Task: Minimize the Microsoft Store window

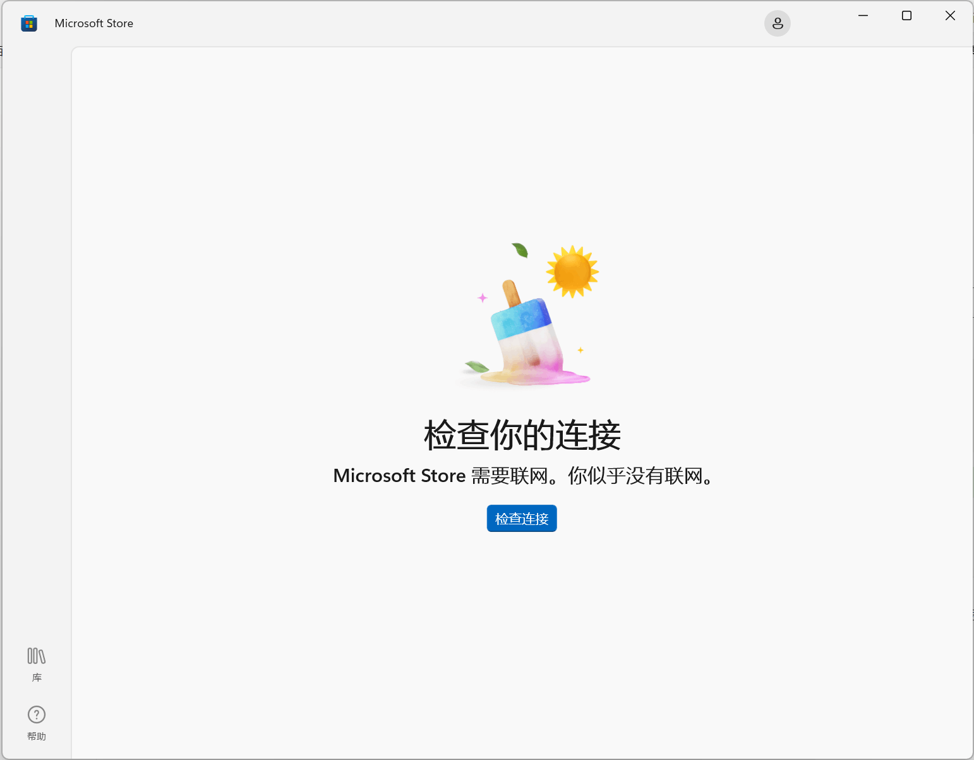Action: [x=863, y=16]
